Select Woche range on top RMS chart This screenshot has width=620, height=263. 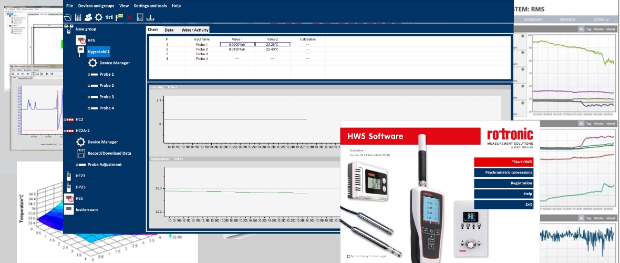pos(598,29)
